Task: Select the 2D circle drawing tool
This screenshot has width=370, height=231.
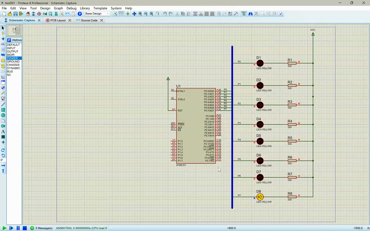Action: (x=3, y=115)
